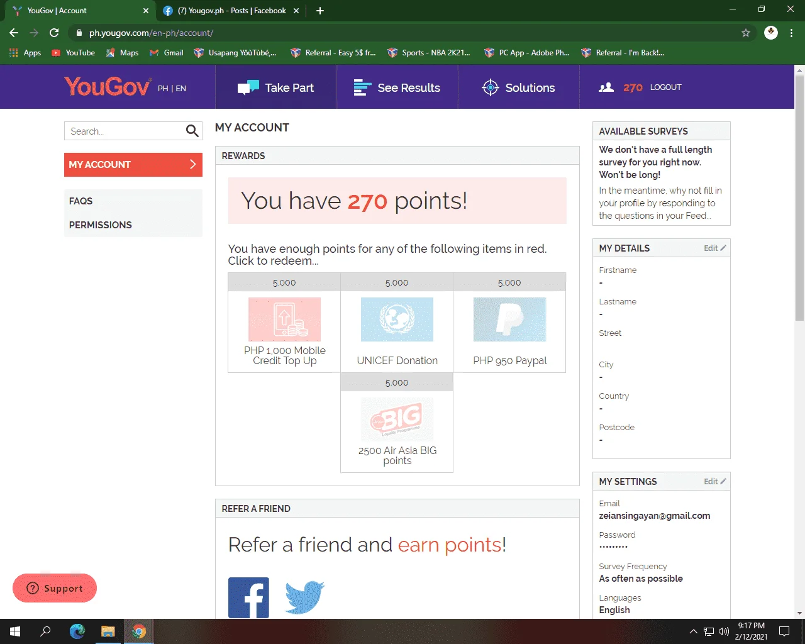
Task: Open the Usapang YouTube bookmark
Action: [x=235, y=53]
